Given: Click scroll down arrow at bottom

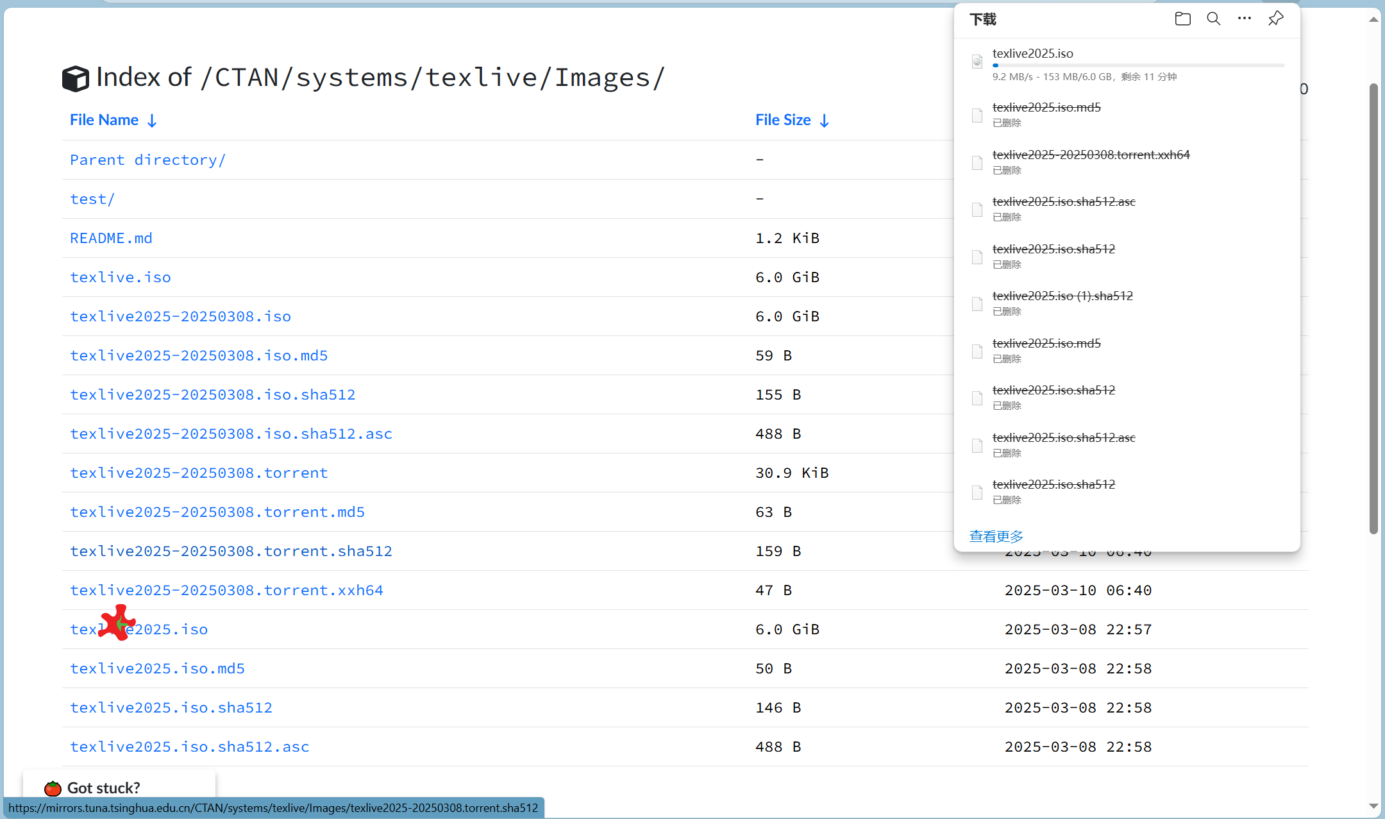Looking at the screenshot, I should [1373, 806].
